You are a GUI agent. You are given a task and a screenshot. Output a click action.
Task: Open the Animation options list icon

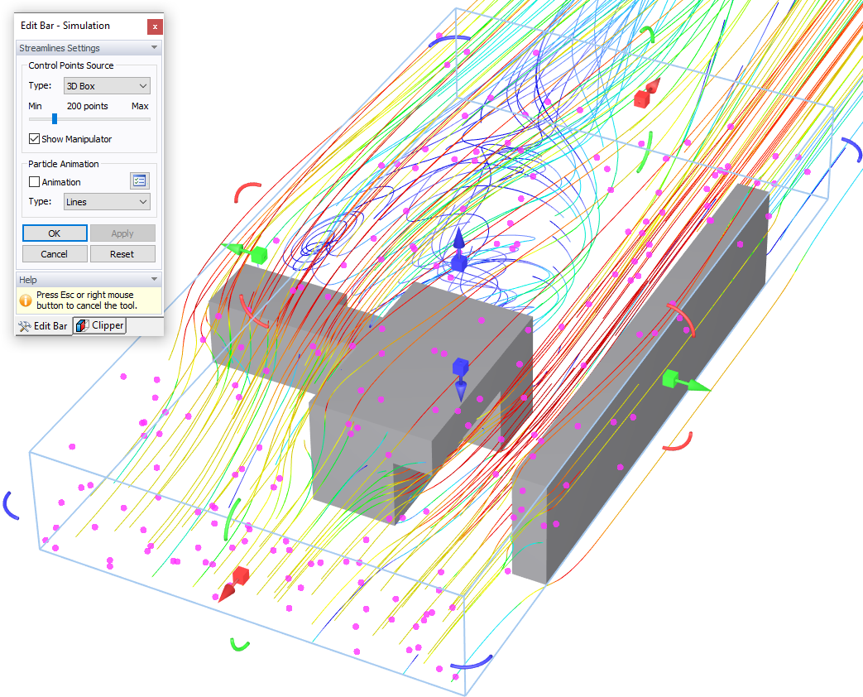(x=139, y=180)
